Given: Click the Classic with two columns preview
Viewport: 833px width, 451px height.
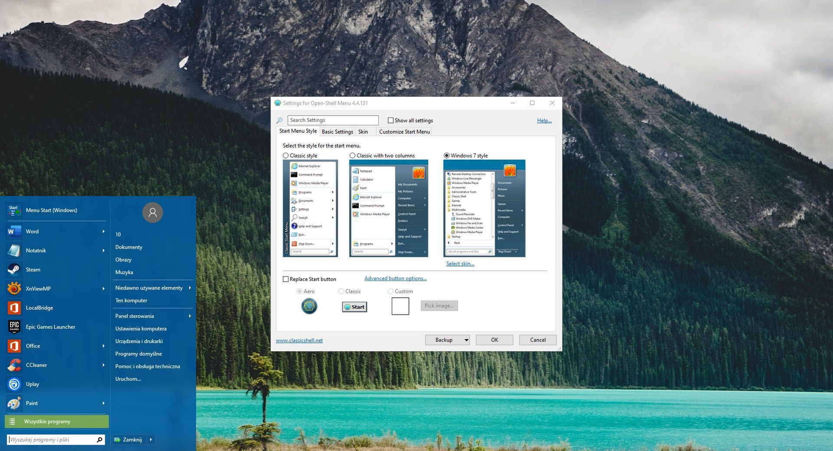Looking at the screenshot, I should (388, 209).
